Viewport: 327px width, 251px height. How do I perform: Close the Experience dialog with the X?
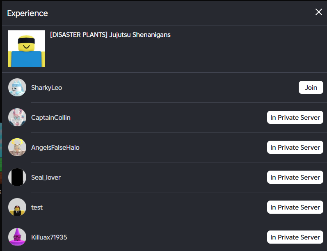pos(318,12)
